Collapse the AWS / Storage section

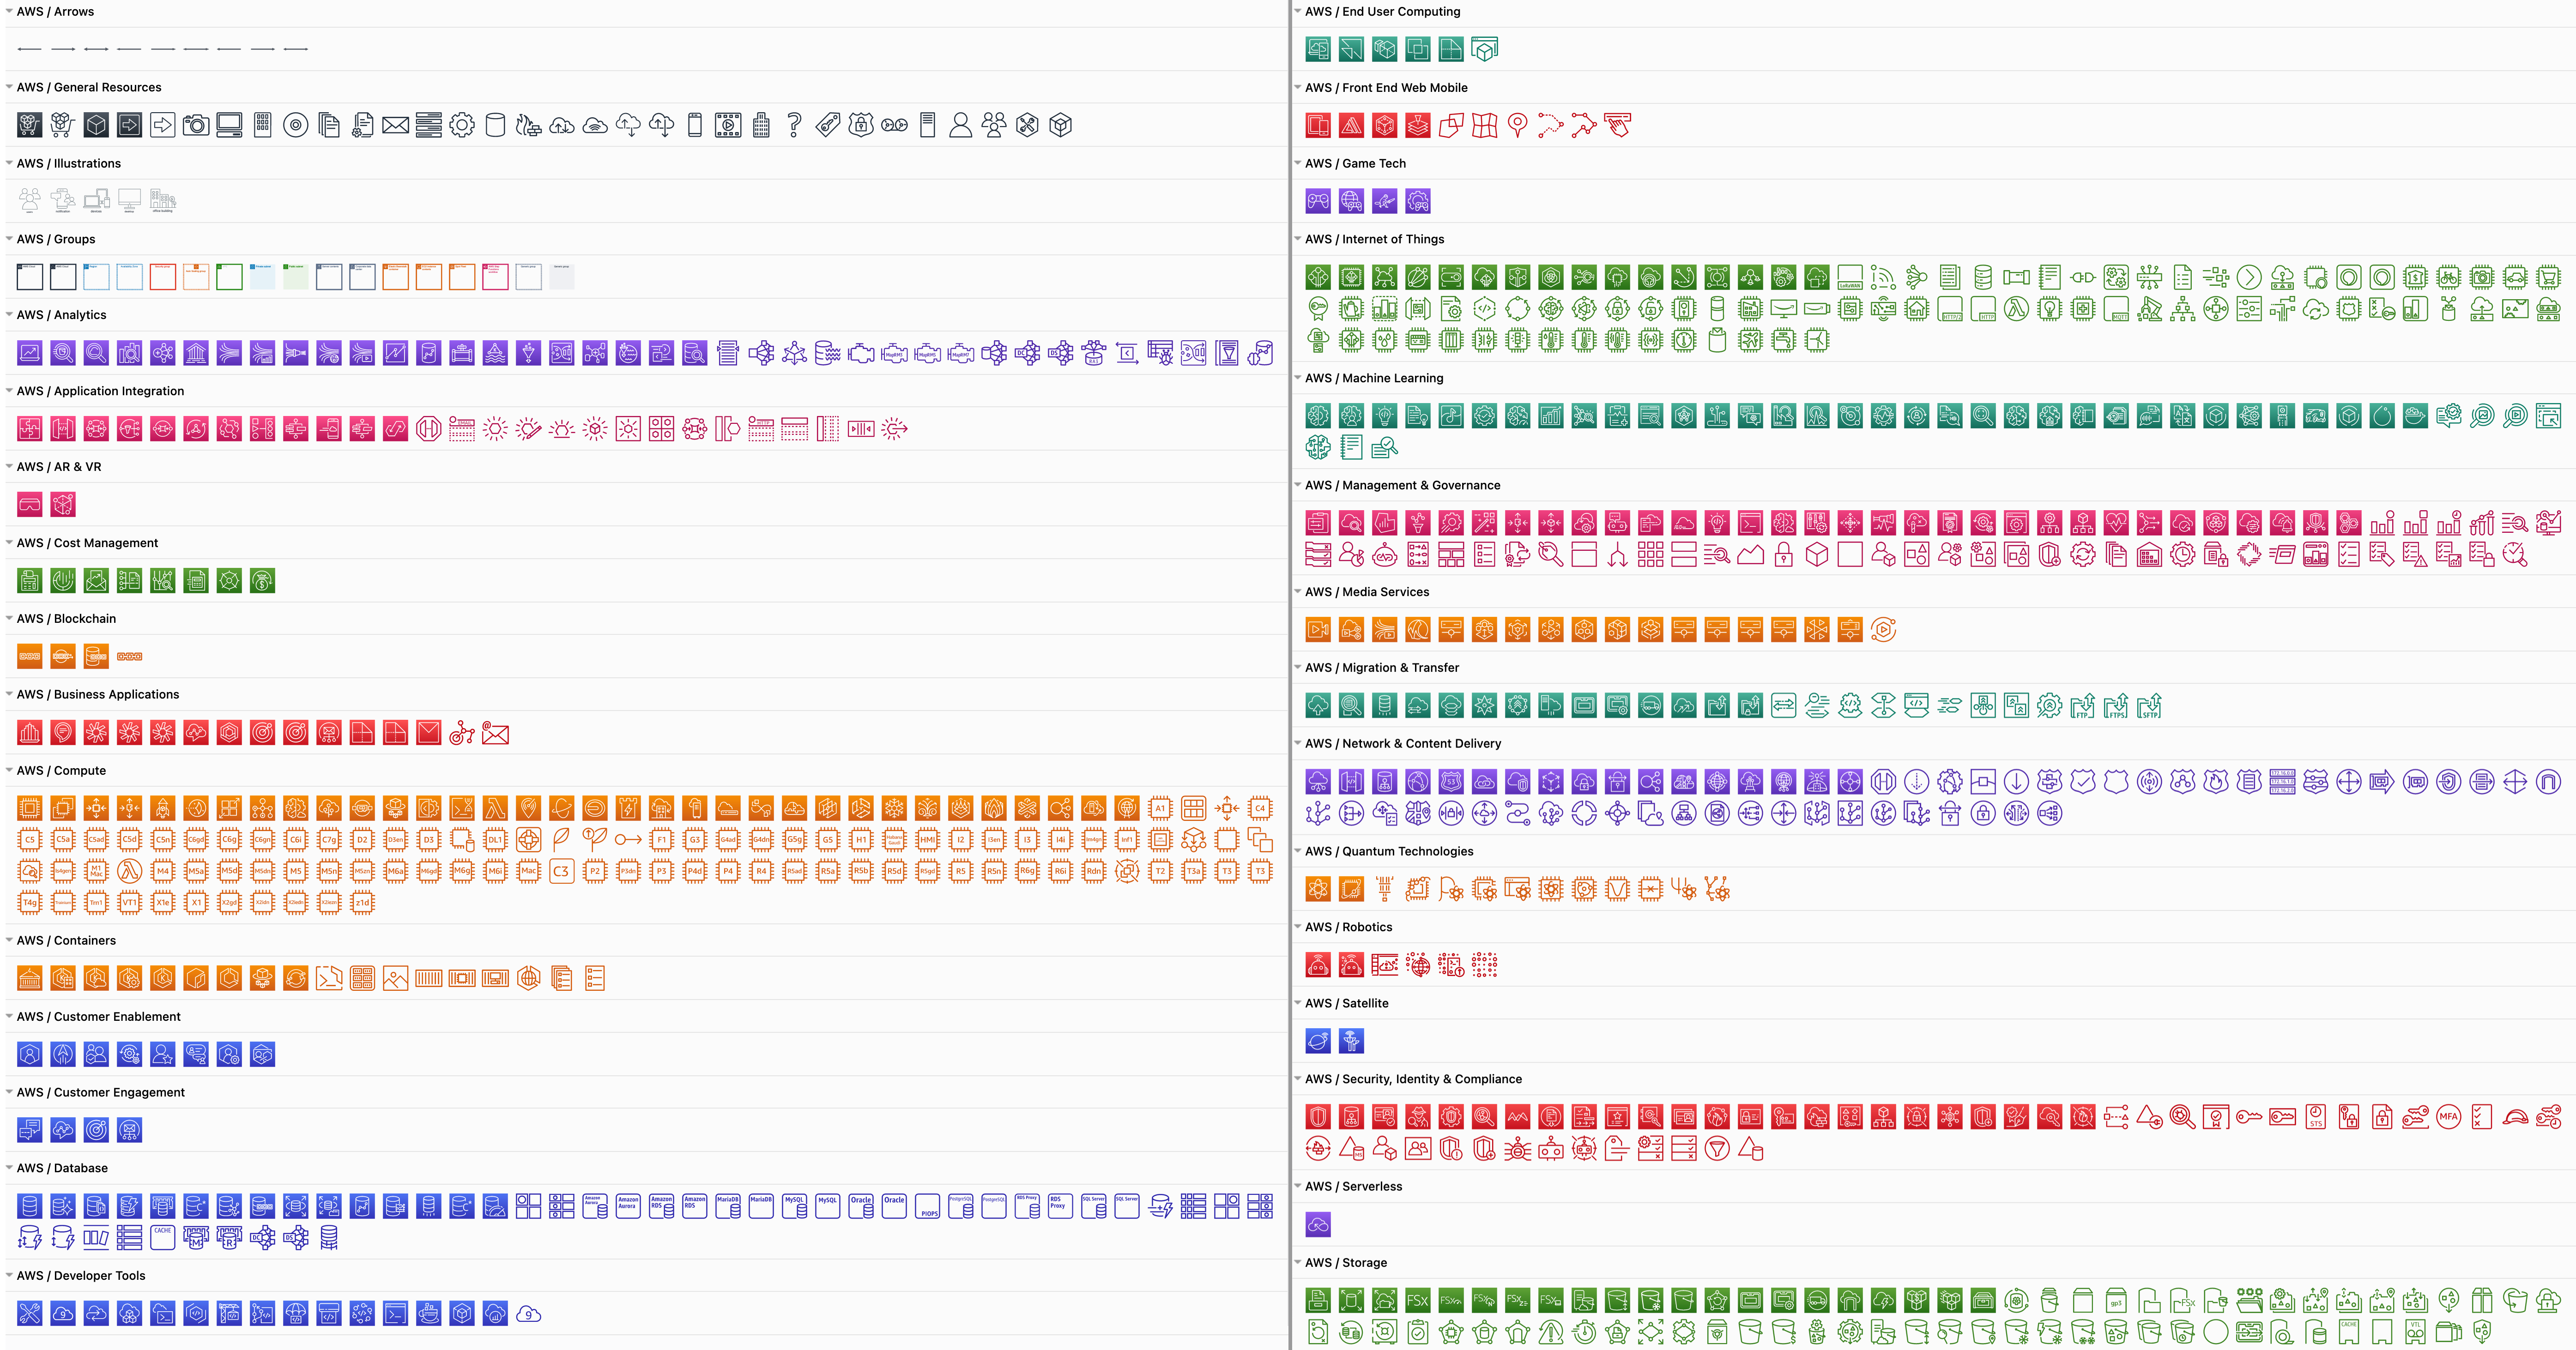(1298, 1262)
